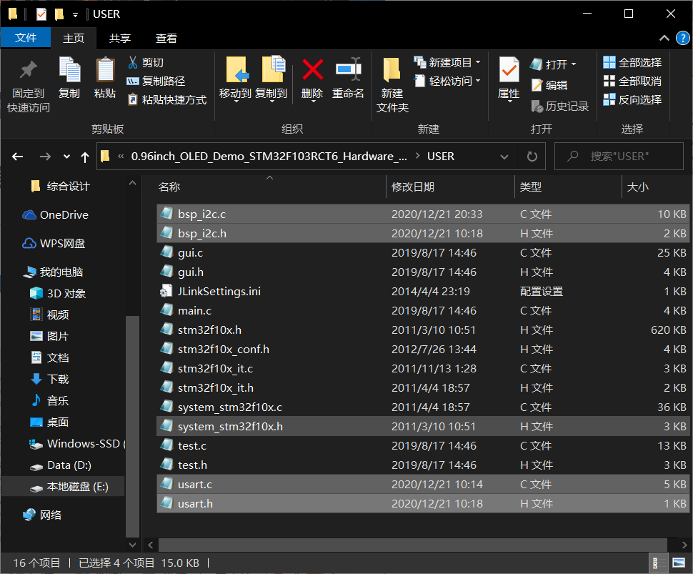The image size is (693, 574).
Task: Open Data (D:) drive in the sidebar
Action: coord(60,465)
